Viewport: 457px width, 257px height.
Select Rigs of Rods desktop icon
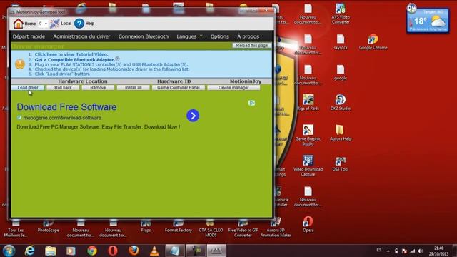point(308,102)
